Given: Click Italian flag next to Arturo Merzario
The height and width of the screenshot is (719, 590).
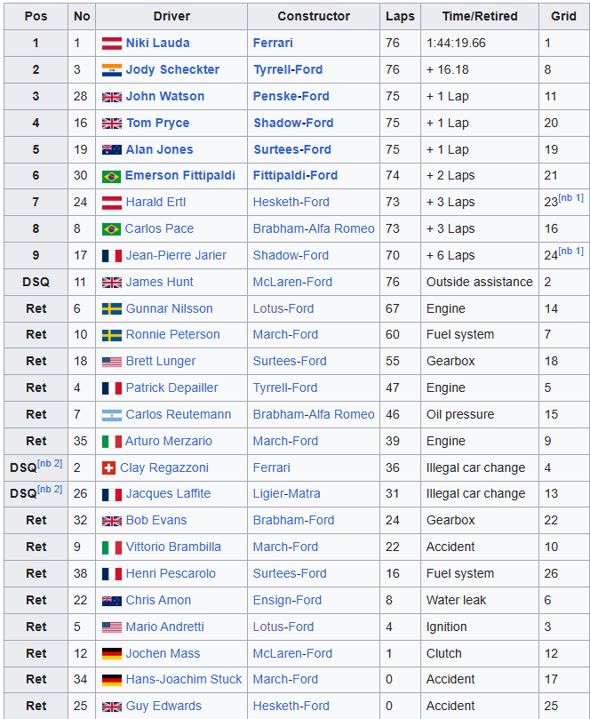Looking at the screenshot, I should 111,442.
